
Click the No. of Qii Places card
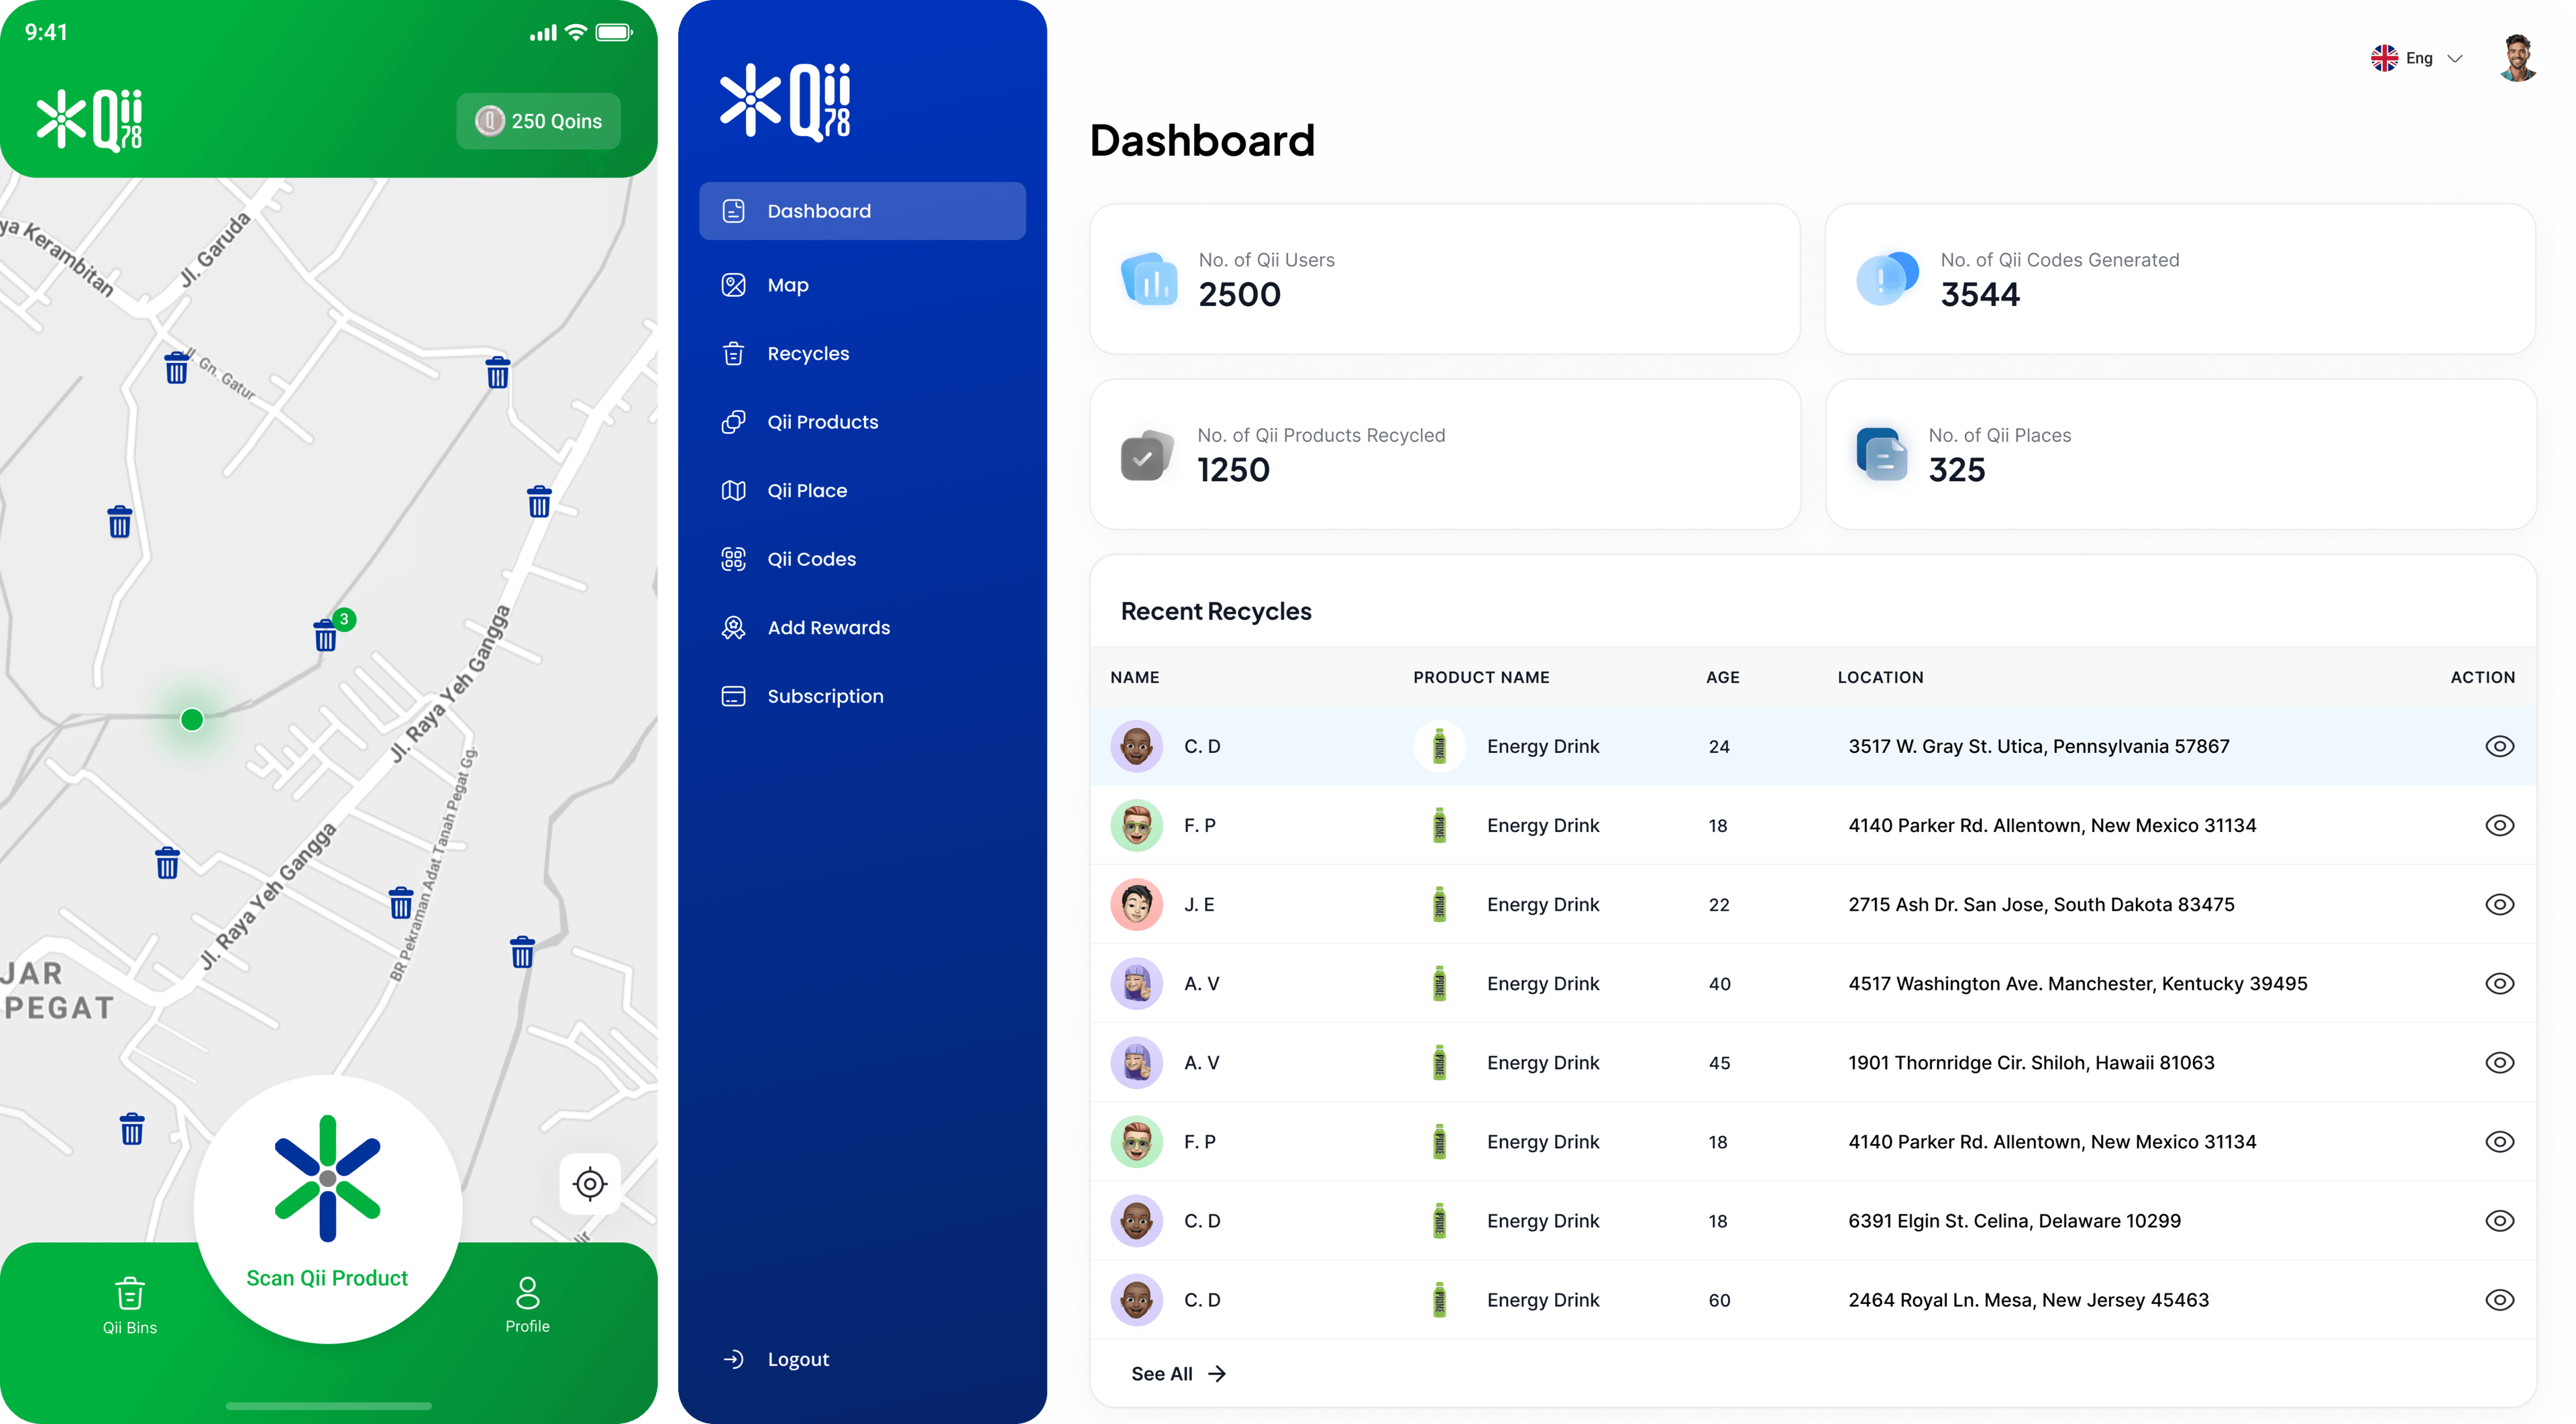(2180, 454)
